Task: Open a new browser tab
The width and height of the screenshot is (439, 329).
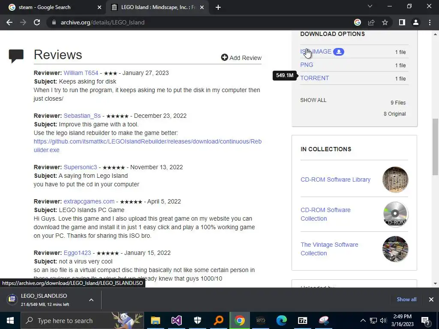Action: 218,7
